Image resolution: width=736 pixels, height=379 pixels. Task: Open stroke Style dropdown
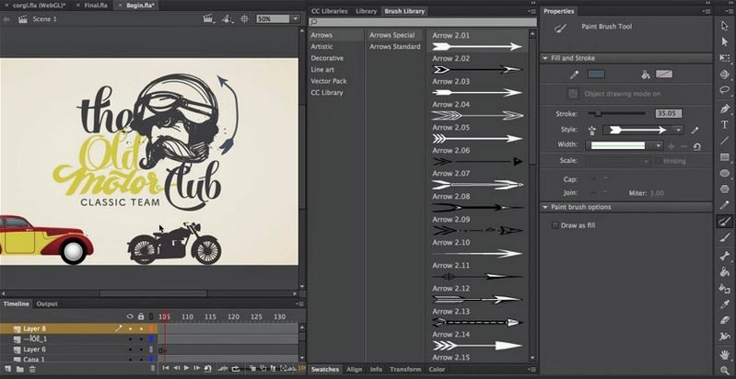click(x=678, y=130)
